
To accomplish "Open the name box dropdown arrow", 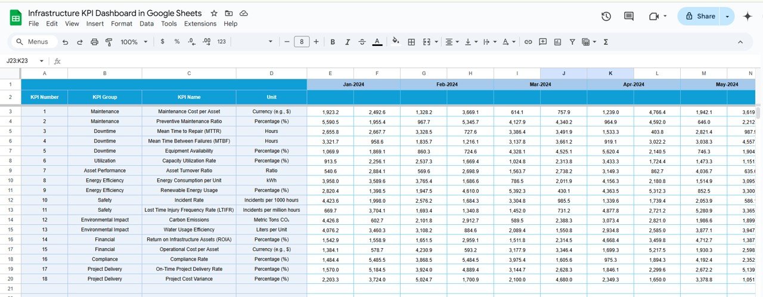I will coord(41,61).
